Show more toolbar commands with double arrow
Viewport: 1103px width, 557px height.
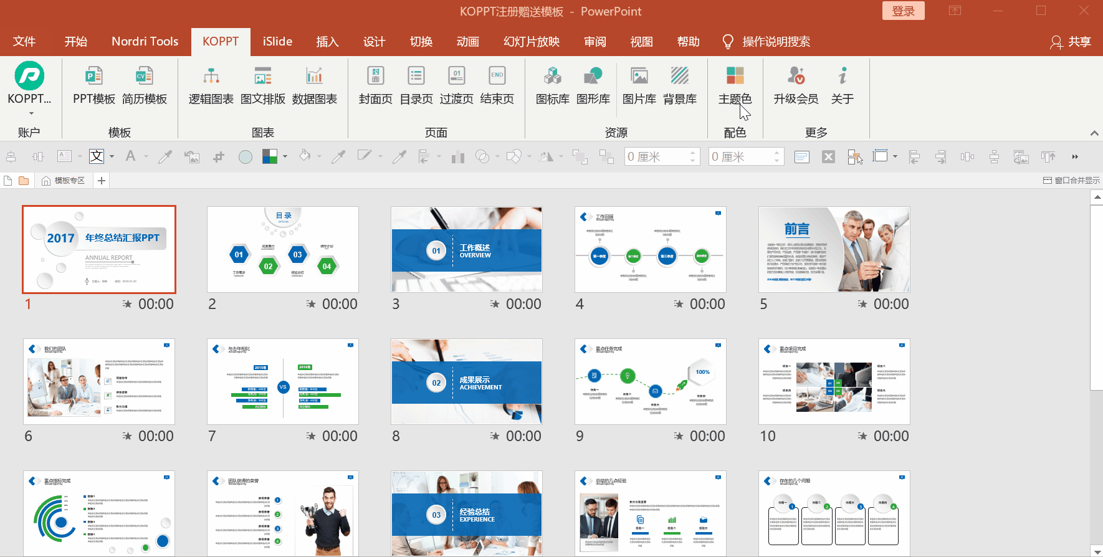tap(1075, 157)
